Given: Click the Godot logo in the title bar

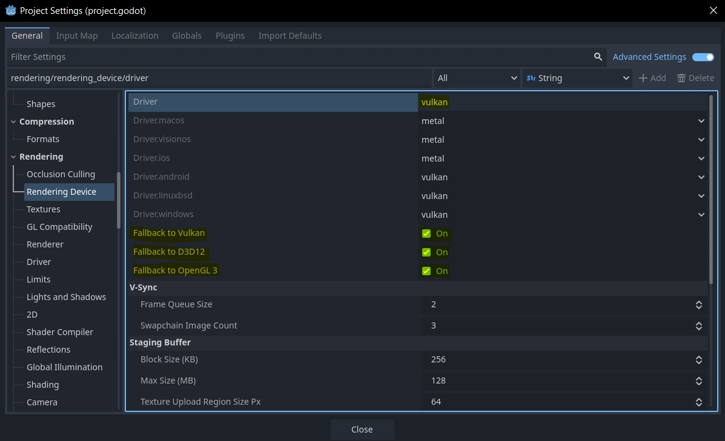Looking at the screenshot, I should (10, 10).
